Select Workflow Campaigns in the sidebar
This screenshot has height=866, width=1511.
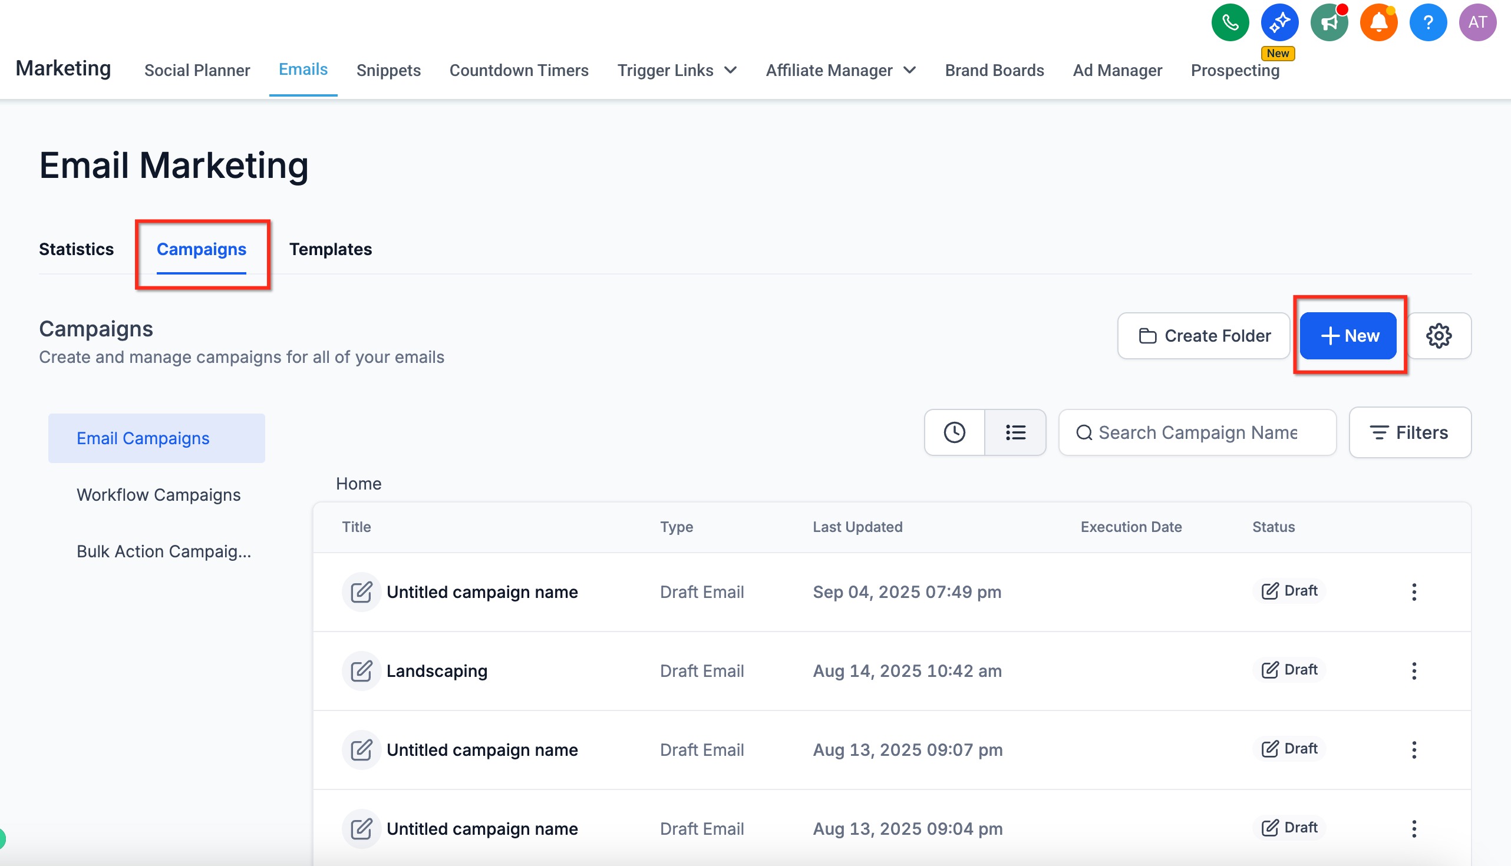159,495
